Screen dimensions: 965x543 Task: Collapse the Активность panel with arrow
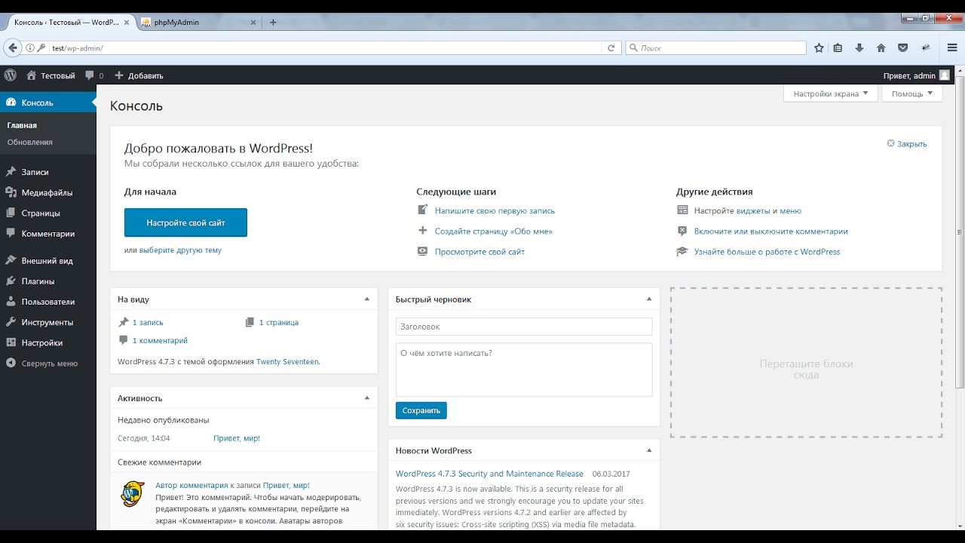(x=367, y=397)
